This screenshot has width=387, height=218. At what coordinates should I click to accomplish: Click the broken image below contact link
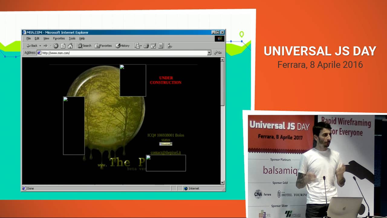(x=166, y=163)
